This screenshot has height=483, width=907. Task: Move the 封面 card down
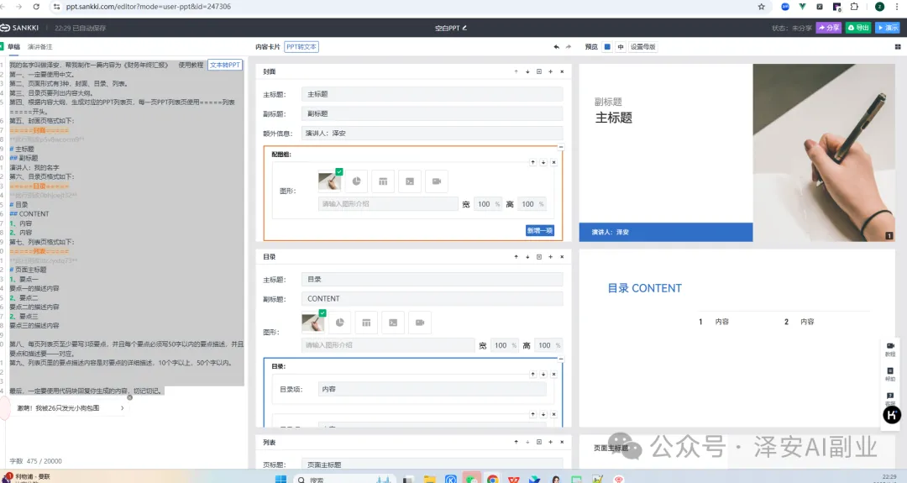(527, 71)
